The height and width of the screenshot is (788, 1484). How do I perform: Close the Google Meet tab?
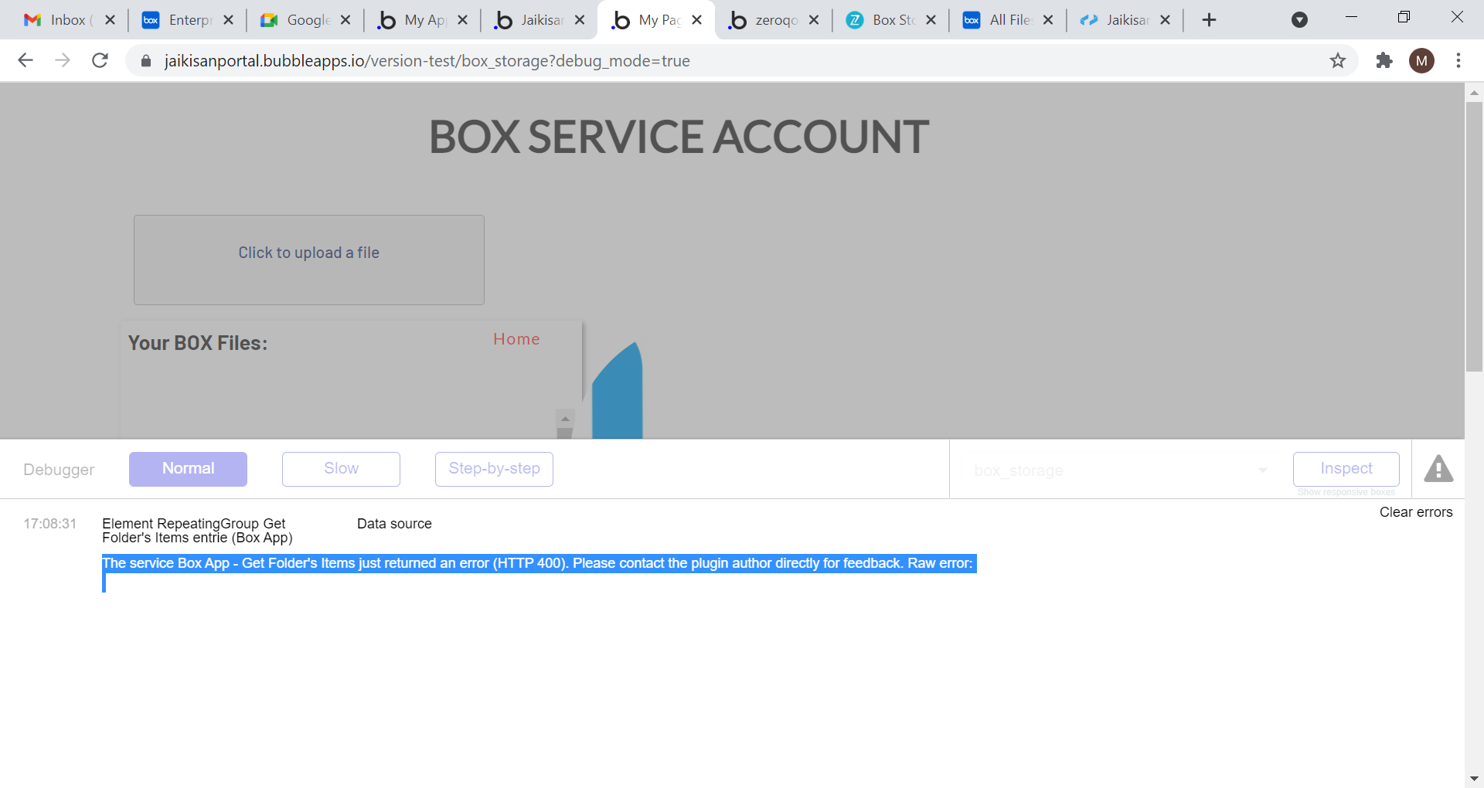pos(345,20)
